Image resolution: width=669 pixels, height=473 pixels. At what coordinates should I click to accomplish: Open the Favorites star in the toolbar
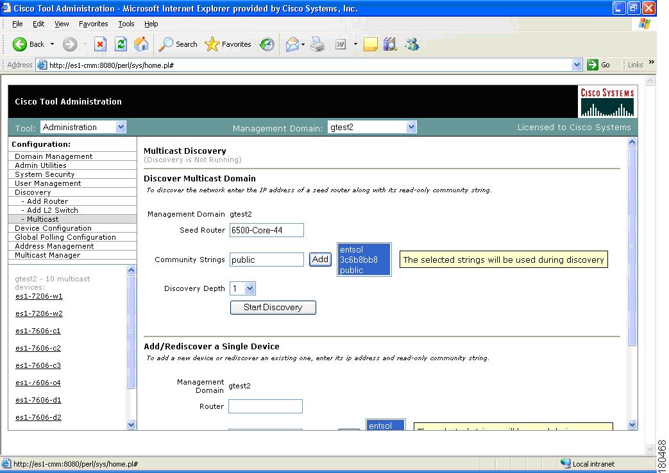tap(212, 44)
